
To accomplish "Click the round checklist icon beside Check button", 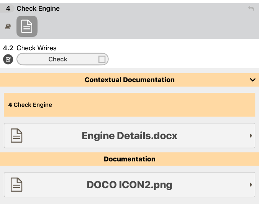I will [x=8, y=59].
